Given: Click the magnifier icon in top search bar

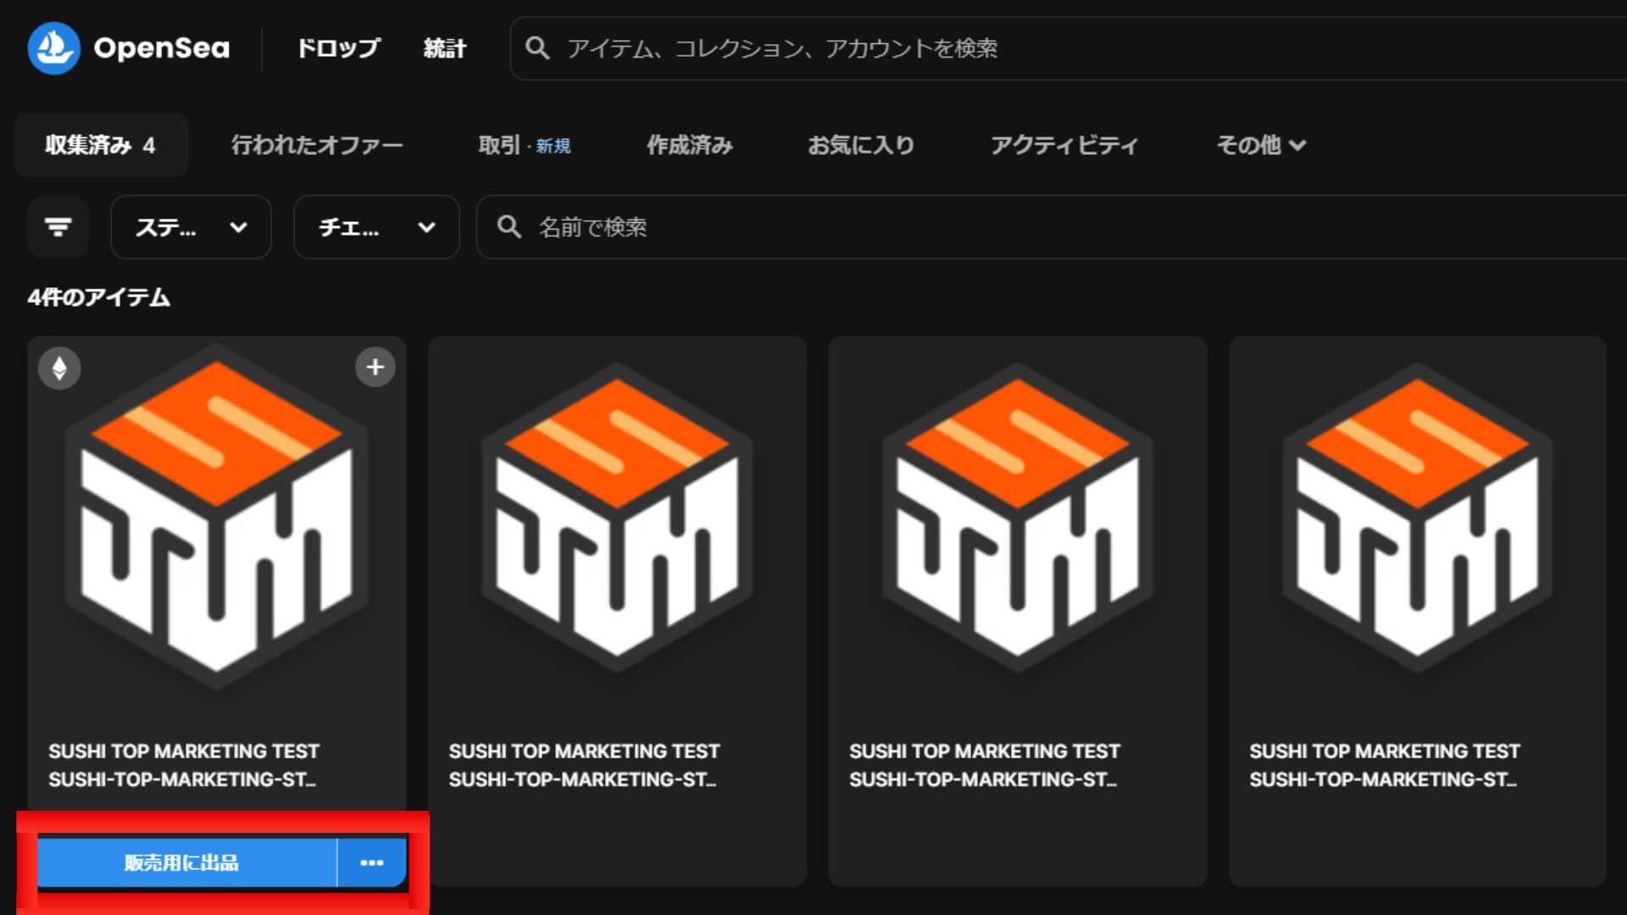Looking at the screenshot, I should click(537, 48).
